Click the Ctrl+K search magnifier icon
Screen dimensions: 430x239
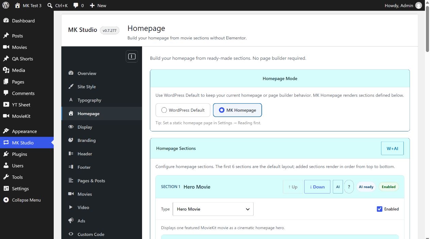coord(50,5)
